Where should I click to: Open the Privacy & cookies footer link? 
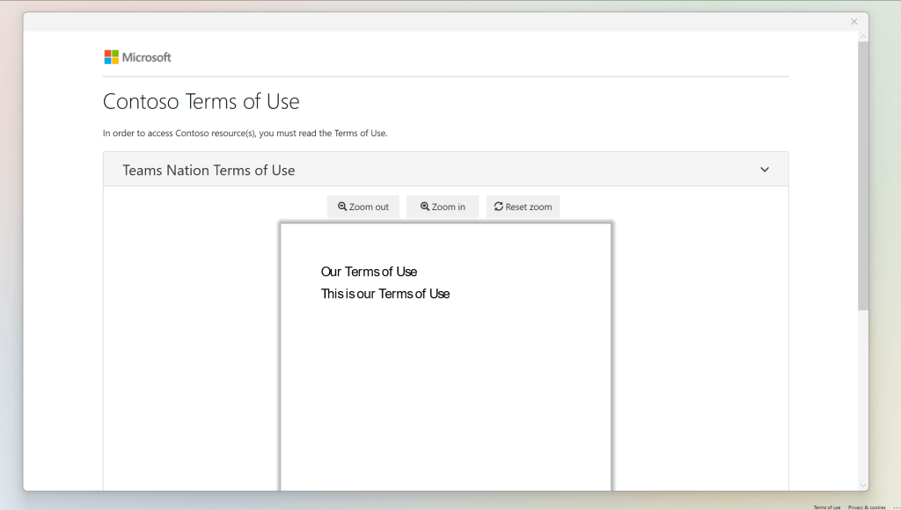[x=867, y=507]
